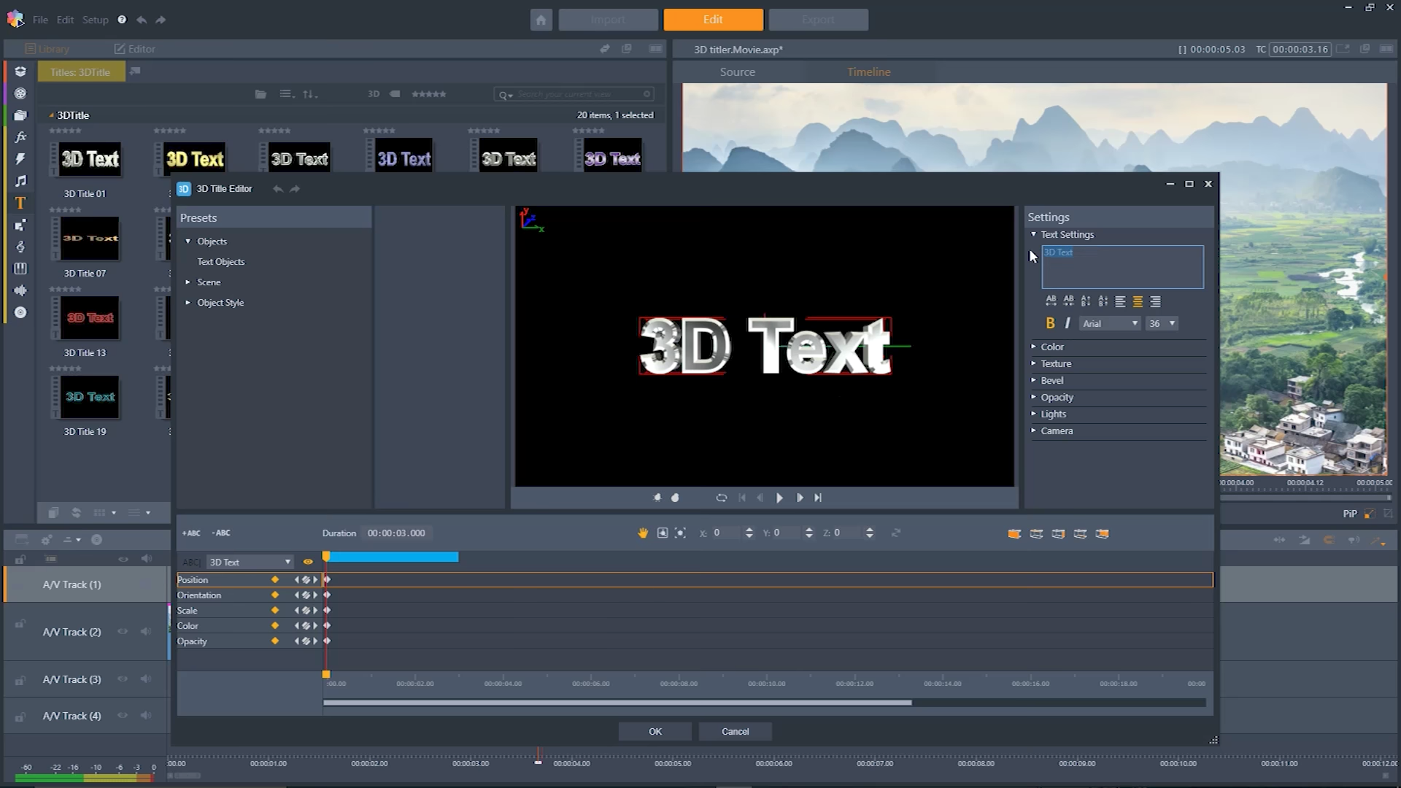Viewport: 1401px width, 788px height.
Task: Select center text alignment icon
Action: click(x=1138, y=301)
